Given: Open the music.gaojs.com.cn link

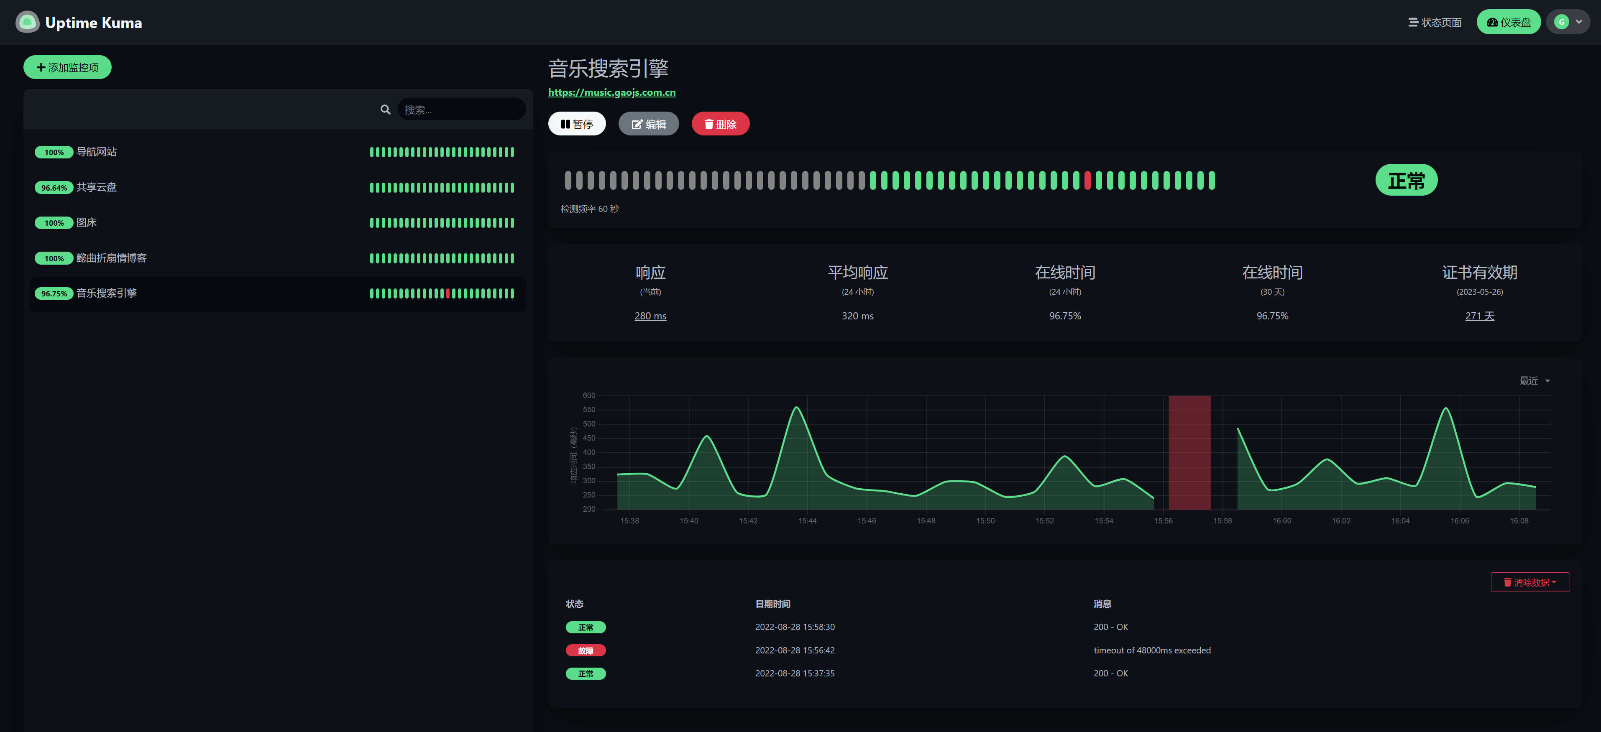Looking at the screenshot, I should click(x=611, y=92).
